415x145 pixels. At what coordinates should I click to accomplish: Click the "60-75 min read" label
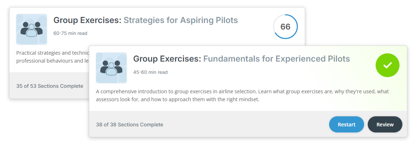coord(70,33)
